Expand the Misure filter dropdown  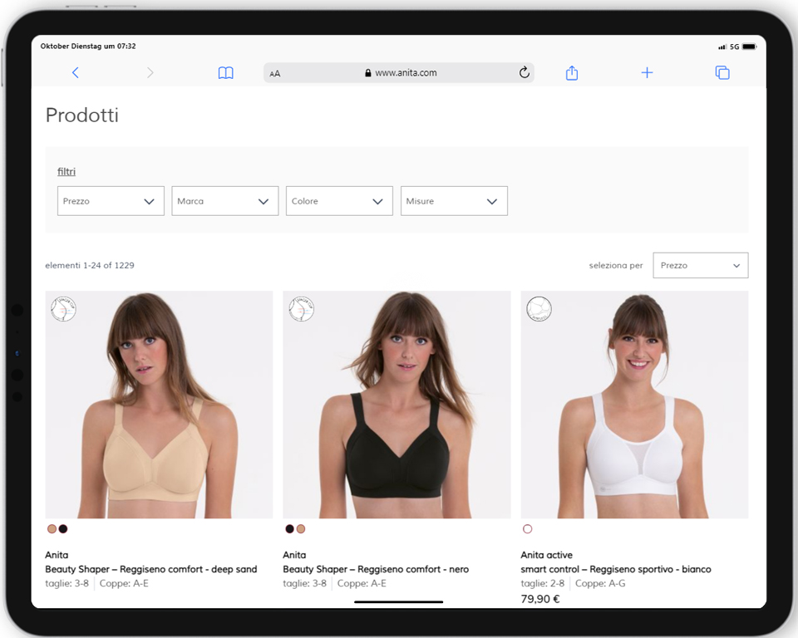(x=454, y=201)
